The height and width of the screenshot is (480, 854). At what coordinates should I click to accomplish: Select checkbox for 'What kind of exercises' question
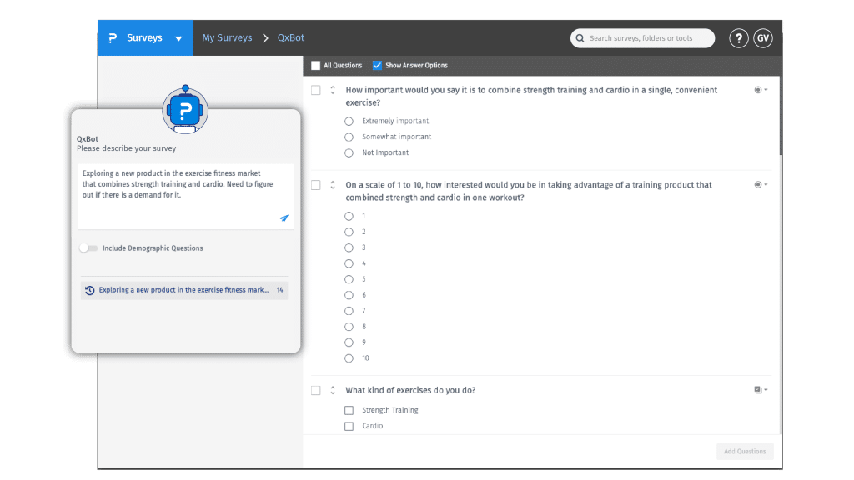tap(316, 390)
